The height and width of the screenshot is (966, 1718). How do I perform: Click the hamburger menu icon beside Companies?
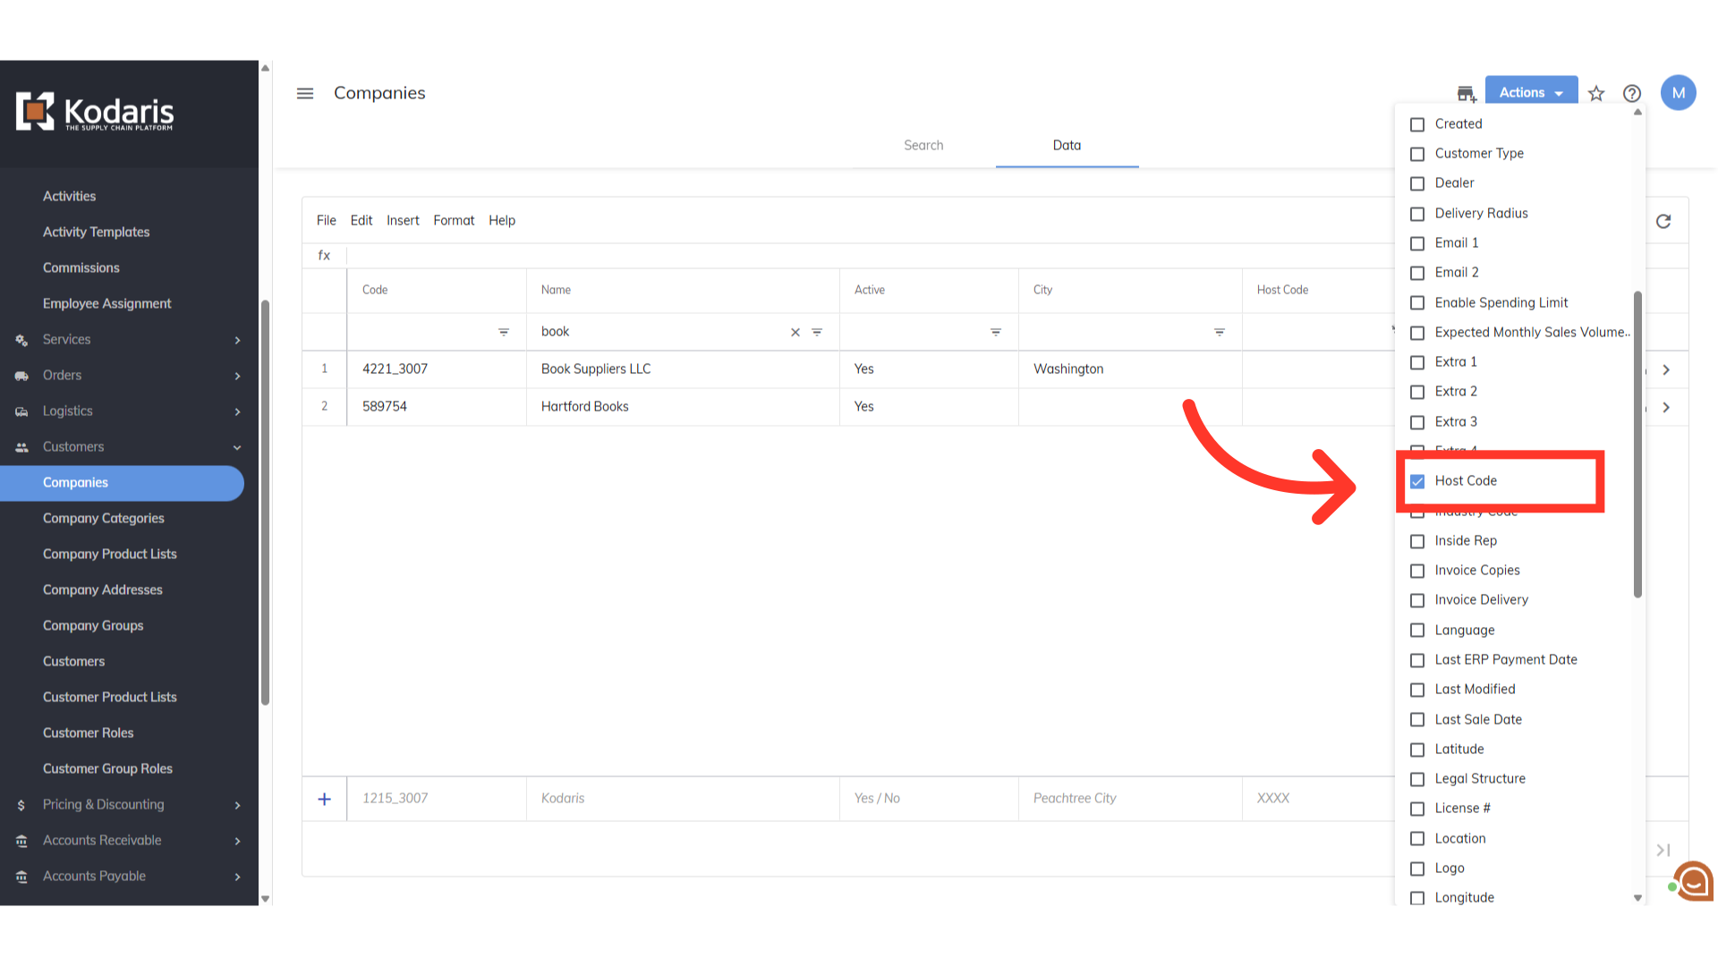click(305, 93)
